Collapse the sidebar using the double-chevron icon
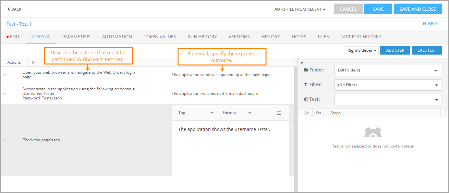Image resolution: width=449 pixels, height=193 pixels. click(x=301, y=62)
